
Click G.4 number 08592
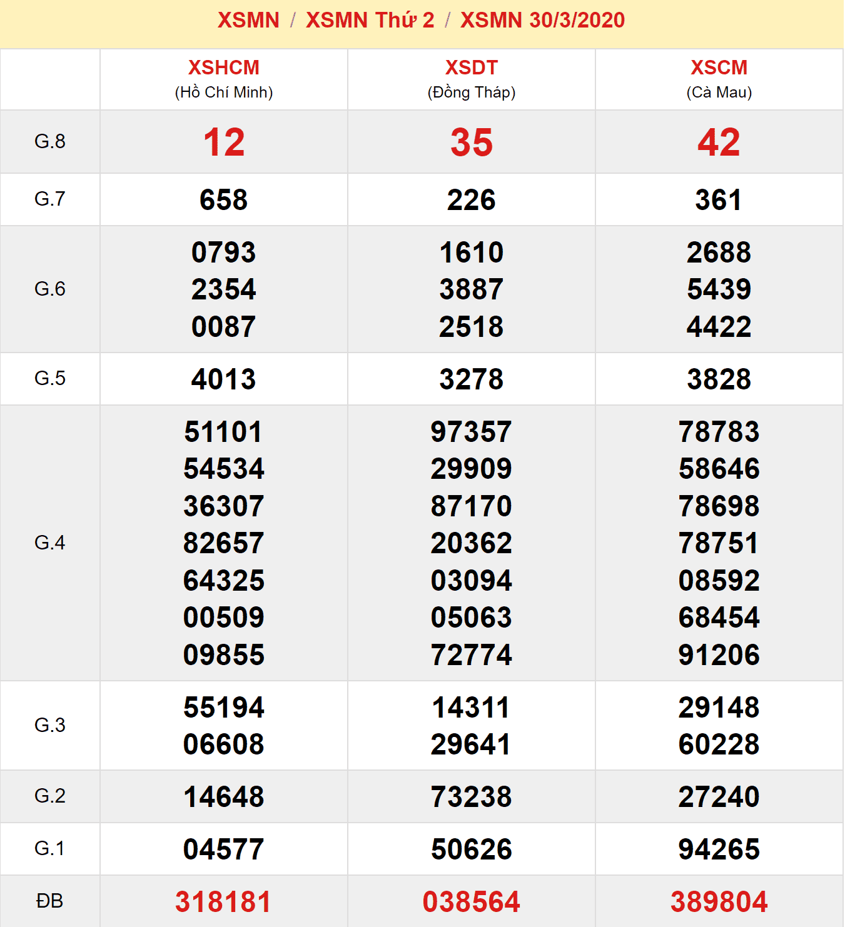tap(719, 581)
